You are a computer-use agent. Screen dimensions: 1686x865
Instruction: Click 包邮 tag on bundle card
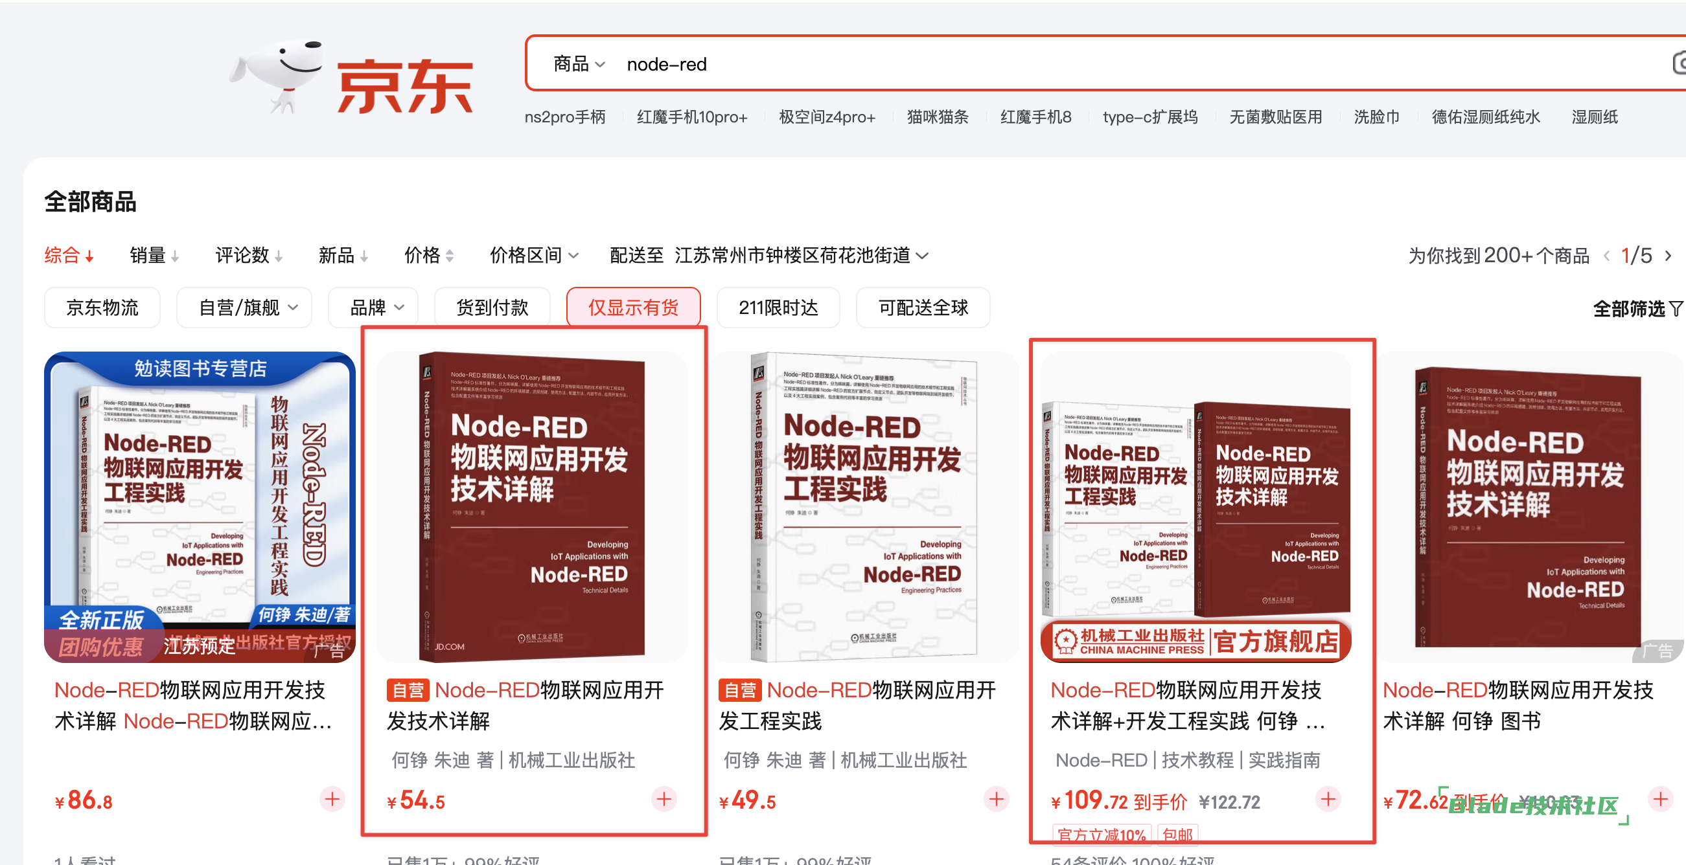(x=1177, y=835)
